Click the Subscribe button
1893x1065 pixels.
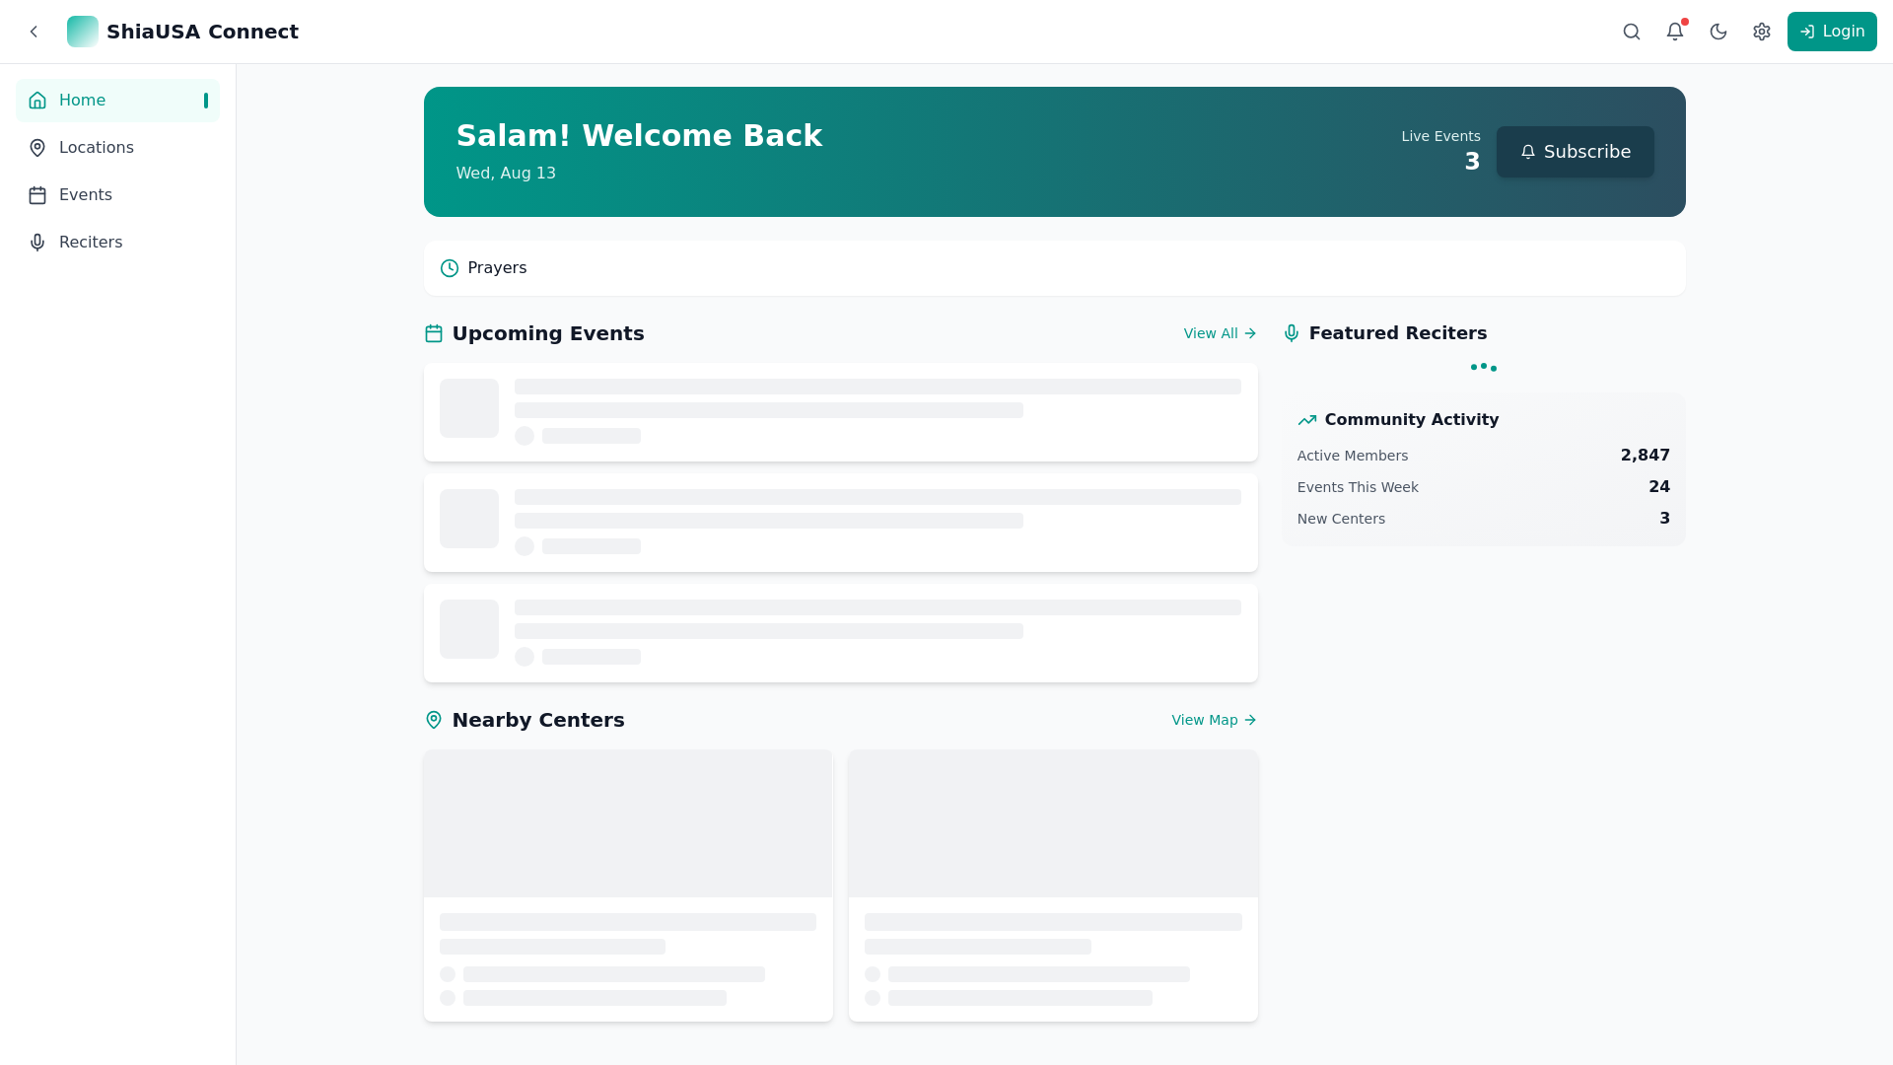point(1576,152)
